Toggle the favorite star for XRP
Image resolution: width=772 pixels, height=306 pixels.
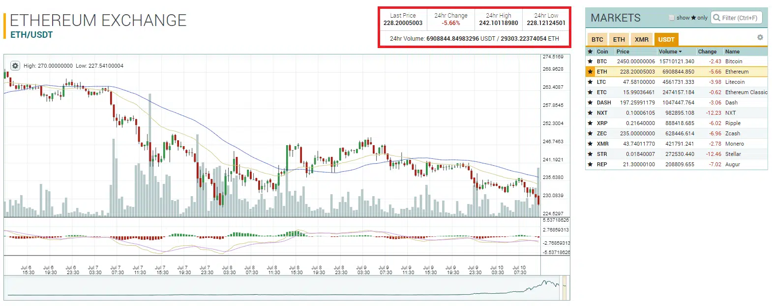click(590, 123)
